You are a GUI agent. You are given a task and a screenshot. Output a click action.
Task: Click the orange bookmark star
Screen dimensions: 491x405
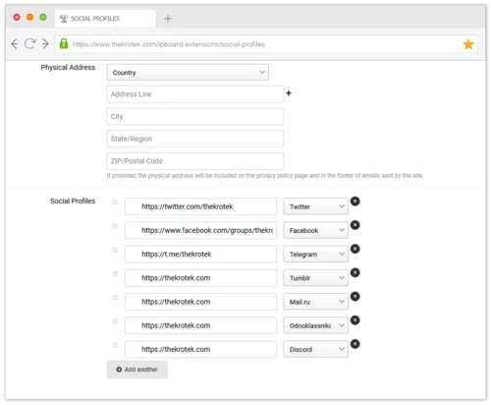(x=468, y=44)
